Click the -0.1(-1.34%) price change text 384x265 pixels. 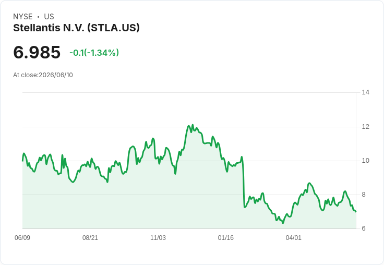pyautogui.click(x=94, y=53)
